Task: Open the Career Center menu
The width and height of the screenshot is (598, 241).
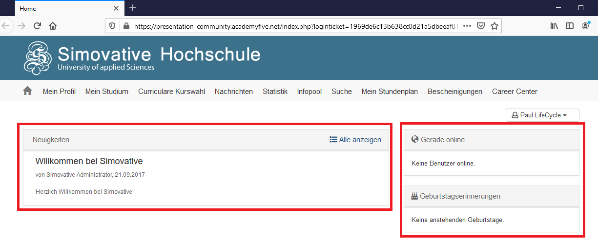Action: click(515, 92)
